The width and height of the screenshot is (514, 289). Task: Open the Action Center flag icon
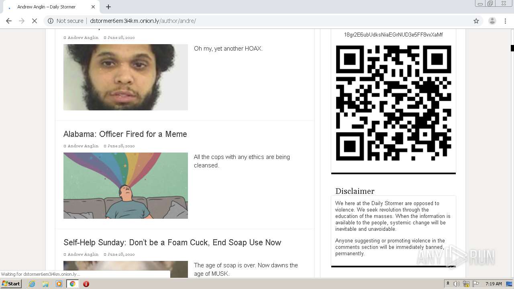click(476, 284)
